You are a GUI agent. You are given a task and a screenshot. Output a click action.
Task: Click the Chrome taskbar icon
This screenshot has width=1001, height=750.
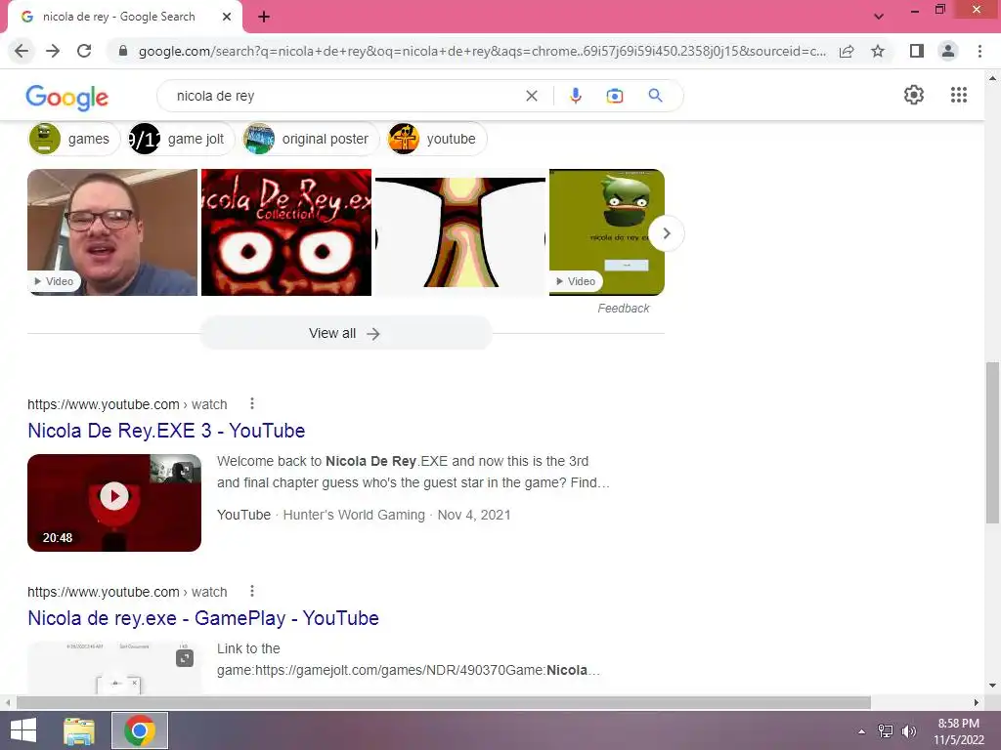click(x=140, y=730)
